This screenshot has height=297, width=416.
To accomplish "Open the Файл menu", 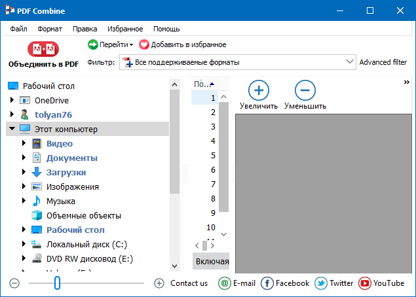I will coord(18,29).
